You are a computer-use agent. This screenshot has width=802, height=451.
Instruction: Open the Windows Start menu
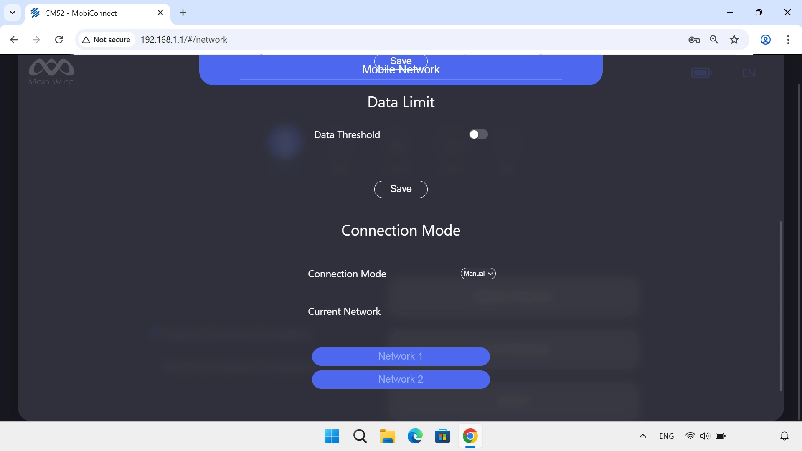(331, 436)
